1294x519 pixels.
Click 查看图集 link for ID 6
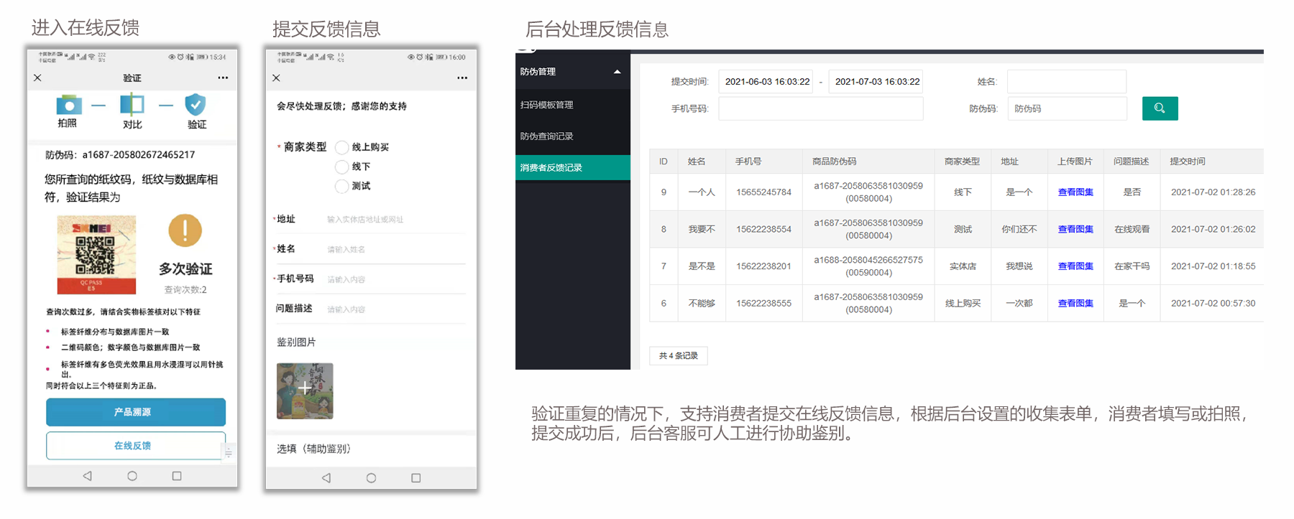pos(1075,304)
